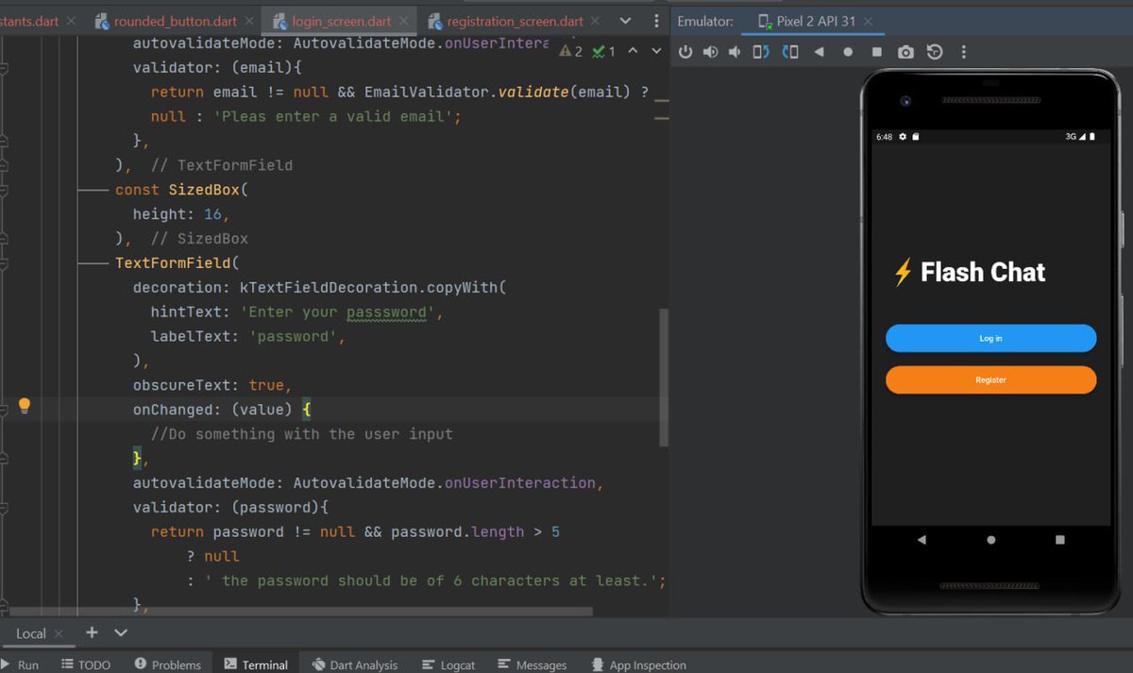Screen dimensions: 1133x673
Task: Tap the phone's on-screen back navigation button
Action: 922,540
